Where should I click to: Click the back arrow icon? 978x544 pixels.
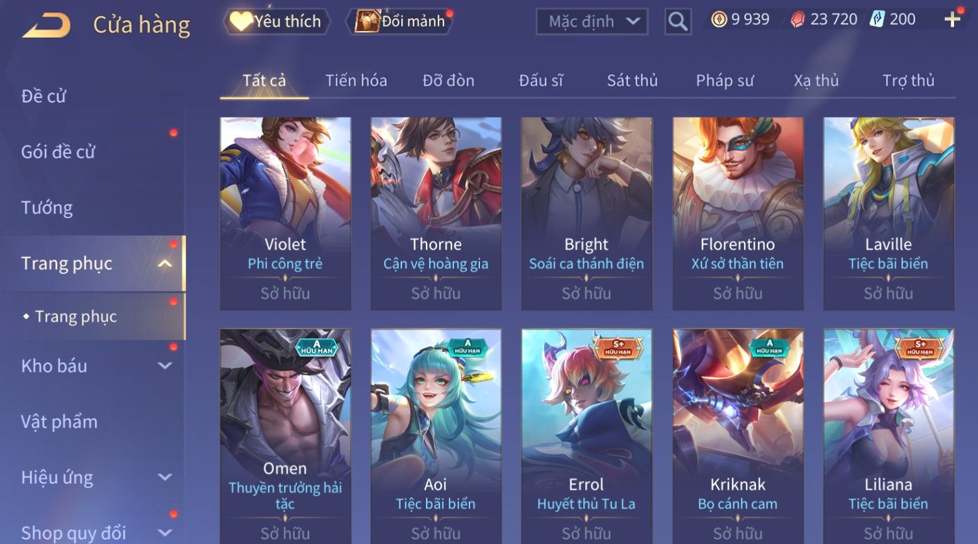click(46, 25)
